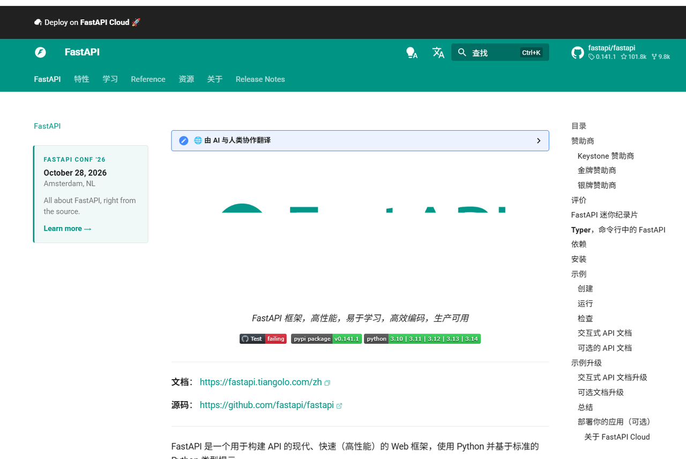Open https://github.com/fastapi/fastapi link
Image resolution: width=686 pixels, height=459 pixels.
tap(267, 405)
